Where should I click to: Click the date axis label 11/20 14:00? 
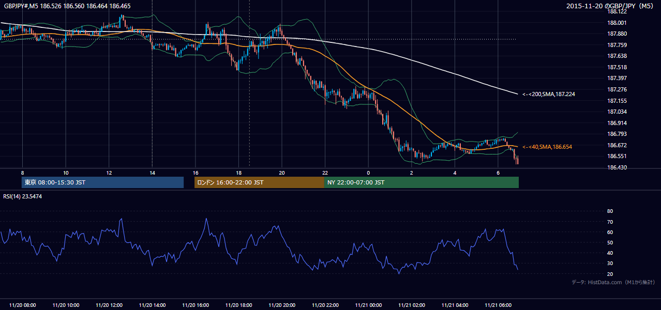pos(152,305)
